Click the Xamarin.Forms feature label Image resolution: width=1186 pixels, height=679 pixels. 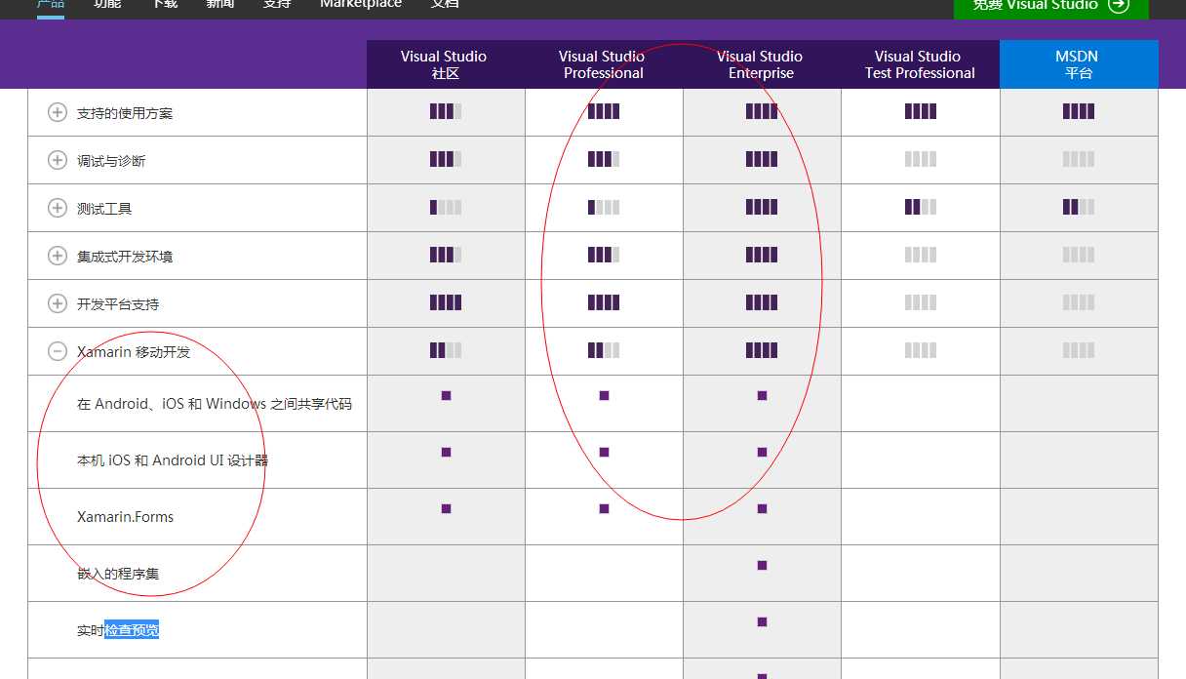tap(125, 517)
